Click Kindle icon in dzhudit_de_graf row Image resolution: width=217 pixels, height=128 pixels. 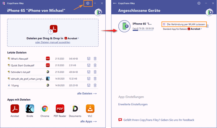(x=48, y=79)
